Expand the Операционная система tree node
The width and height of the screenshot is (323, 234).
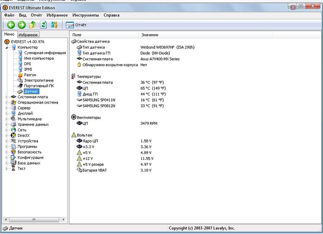coord(7,103)
